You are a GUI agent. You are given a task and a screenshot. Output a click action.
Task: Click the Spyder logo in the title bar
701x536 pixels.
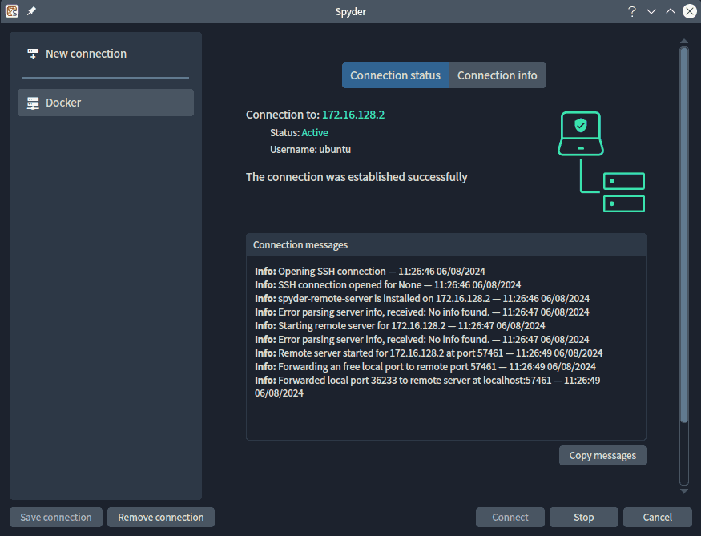tap(11, 11)
